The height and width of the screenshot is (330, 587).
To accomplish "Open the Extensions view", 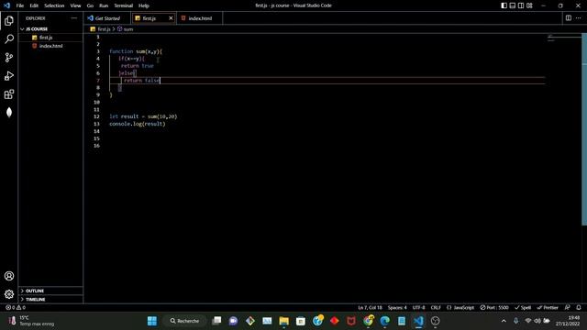I will click(x=9, y=93).
